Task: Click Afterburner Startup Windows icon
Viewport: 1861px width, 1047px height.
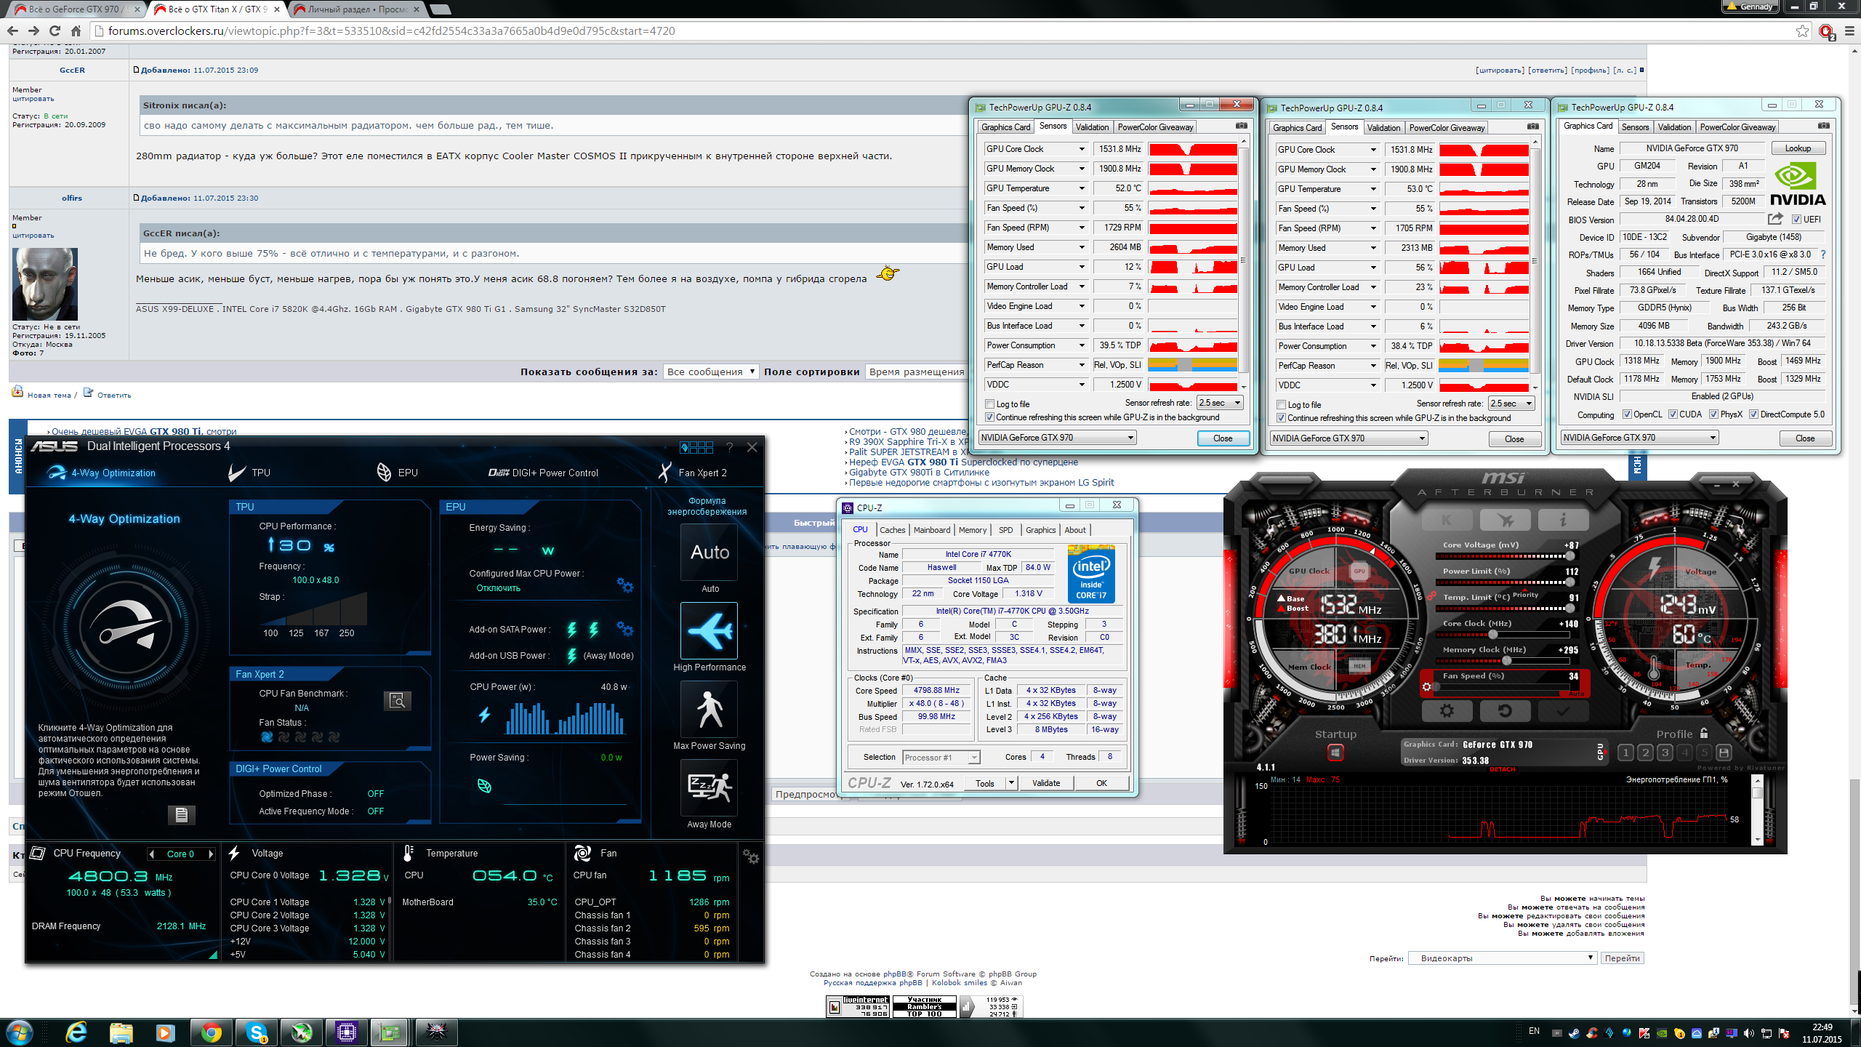Action: [x=1335, y=753]
